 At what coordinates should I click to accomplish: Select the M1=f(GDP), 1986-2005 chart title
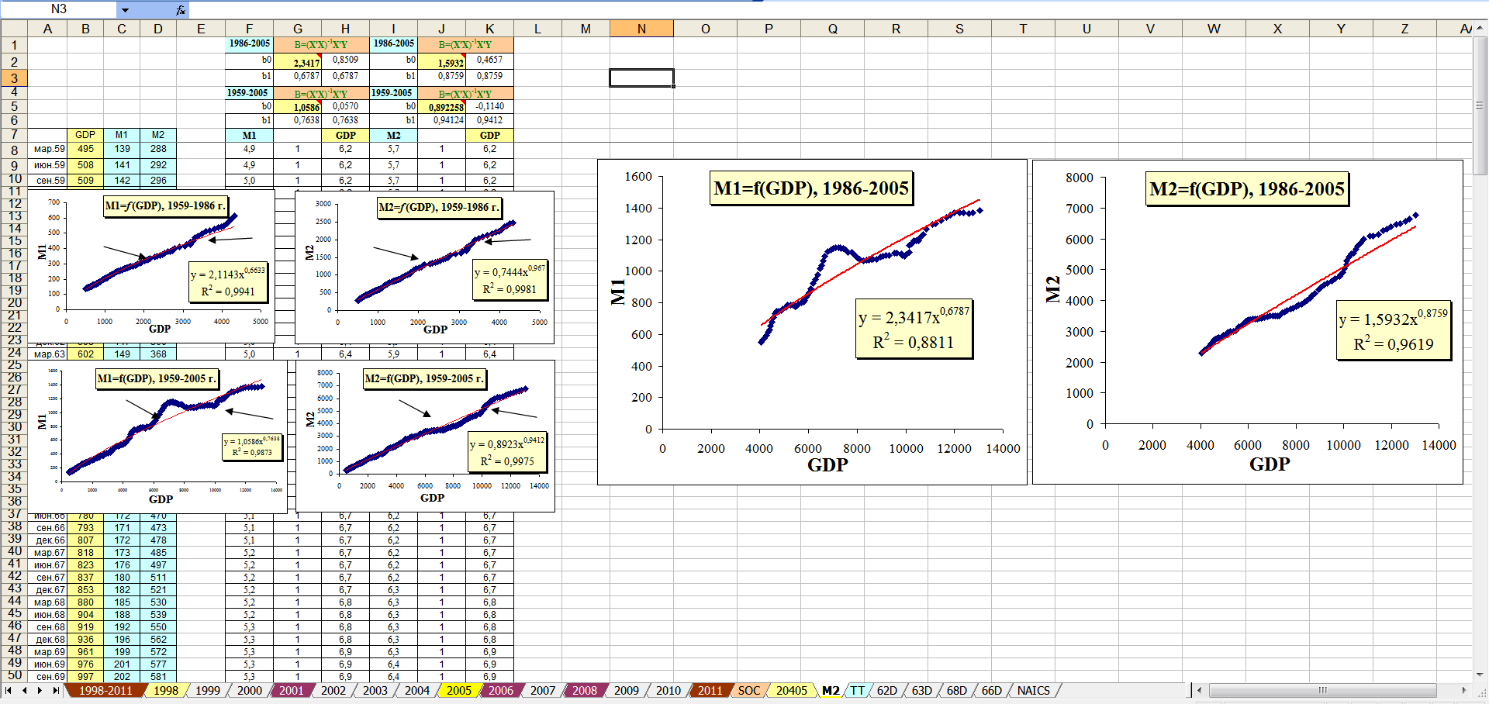[811, 188]
